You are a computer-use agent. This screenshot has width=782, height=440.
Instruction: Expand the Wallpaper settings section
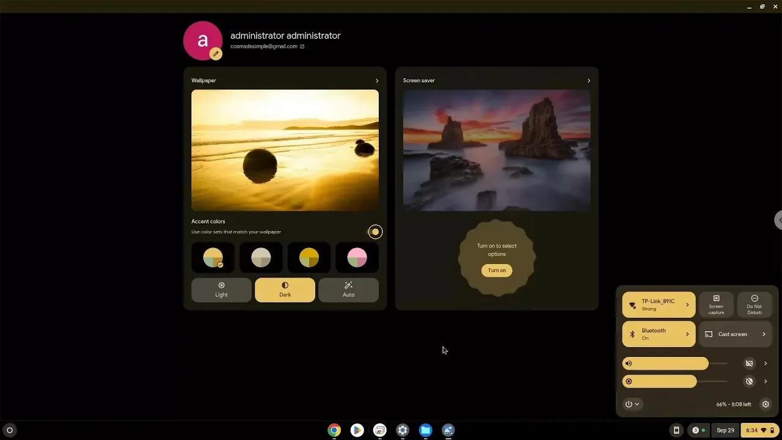[376, 80]
